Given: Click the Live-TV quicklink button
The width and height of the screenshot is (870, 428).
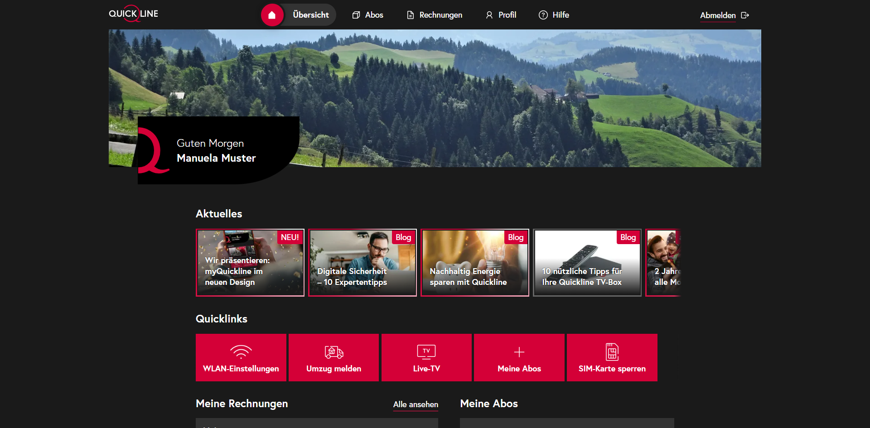Looking at the screenshot, I should tap(426, 357).
